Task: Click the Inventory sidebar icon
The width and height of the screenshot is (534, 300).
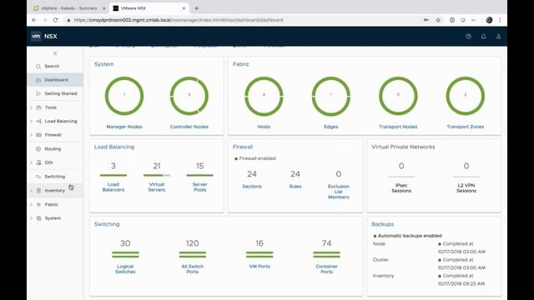Action: [x=38, y=191]
